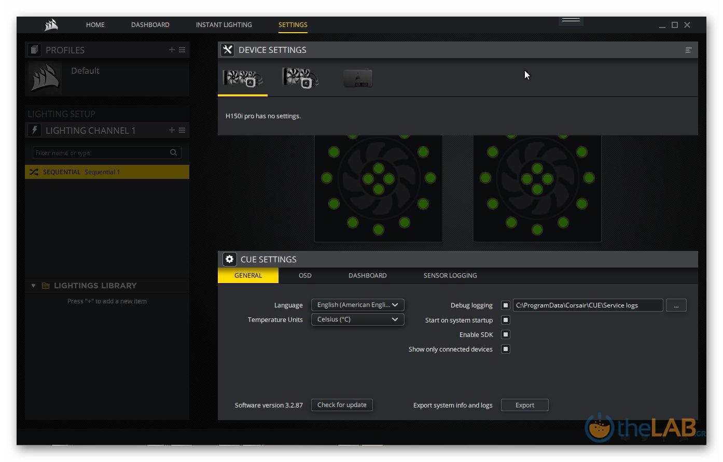Toggle the Enable SDK checkbox
723x462 pixels.
(506, 334)
